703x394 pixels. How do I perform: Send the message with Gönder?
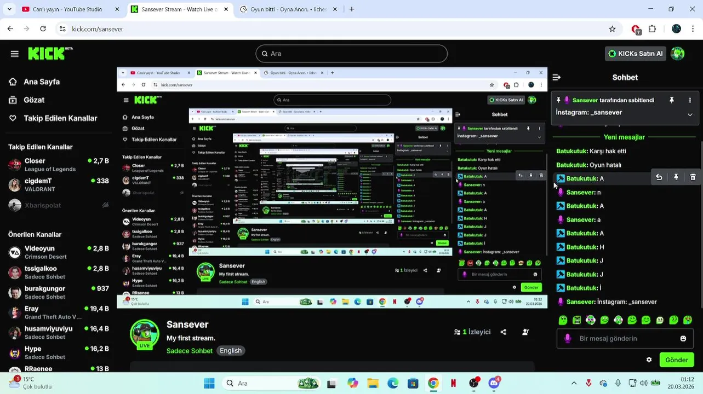tap(677, 360)
